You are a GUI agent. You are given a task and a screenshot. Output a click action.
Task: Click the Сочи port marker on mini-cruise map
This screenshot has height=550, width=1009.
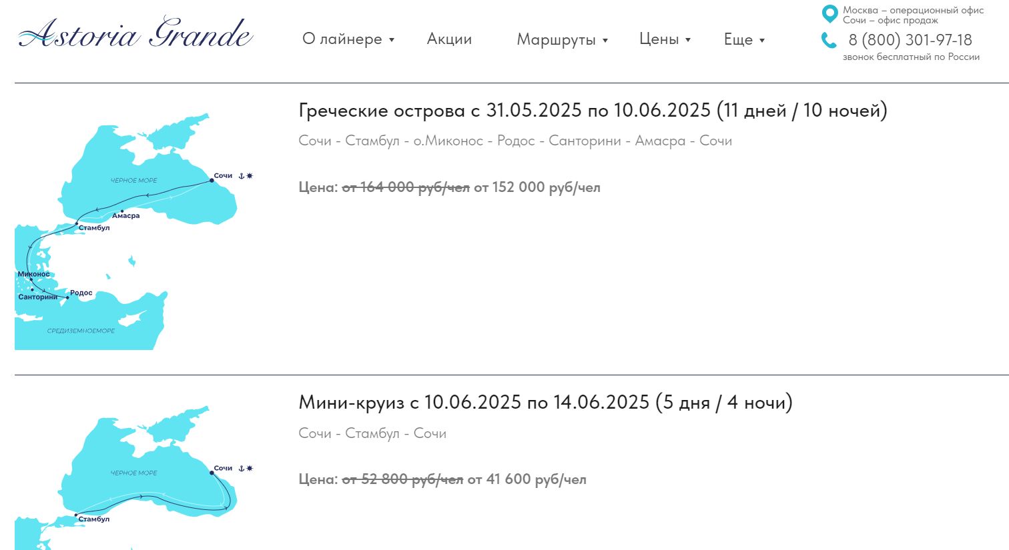(212, 472)
